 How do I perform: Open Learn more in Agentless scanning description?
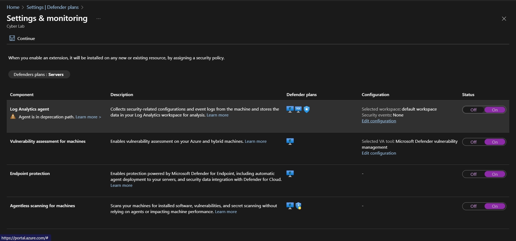[x=226, y=211]
